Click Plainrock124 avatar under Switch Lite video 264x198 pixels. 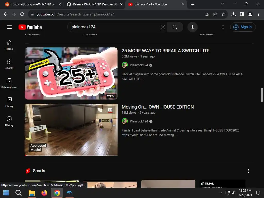click(125, 65)
